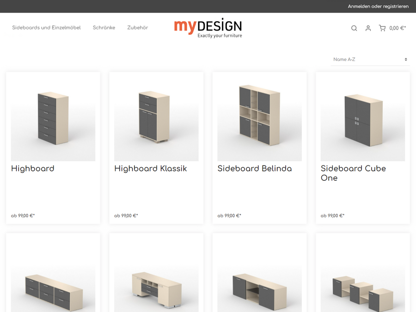416x312 pixels.
Task: Click price under Sideboard Cube One
Action: point(332,216)
